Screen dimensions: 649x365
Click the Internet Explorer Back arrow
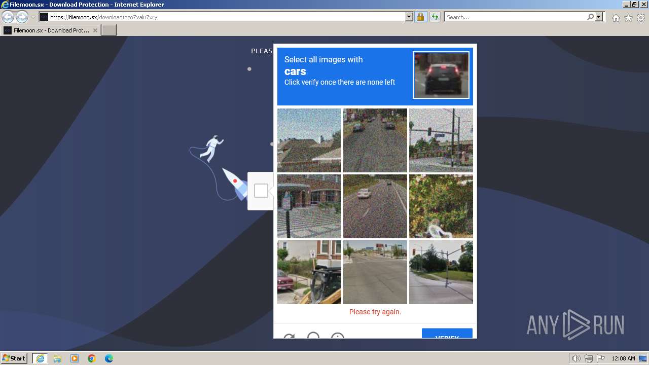tap(8, 17)
